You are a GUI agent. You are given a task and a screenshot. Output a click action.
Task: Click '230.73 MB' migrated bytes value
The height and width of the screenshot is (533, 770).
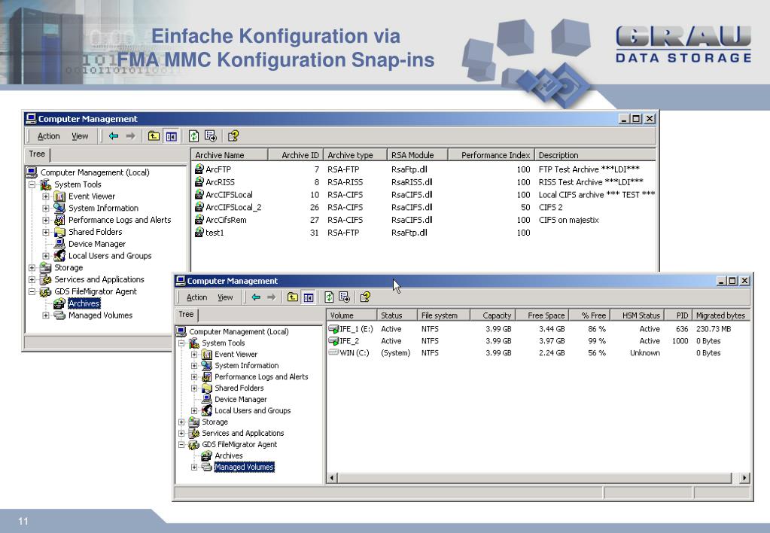coord(714,329)
